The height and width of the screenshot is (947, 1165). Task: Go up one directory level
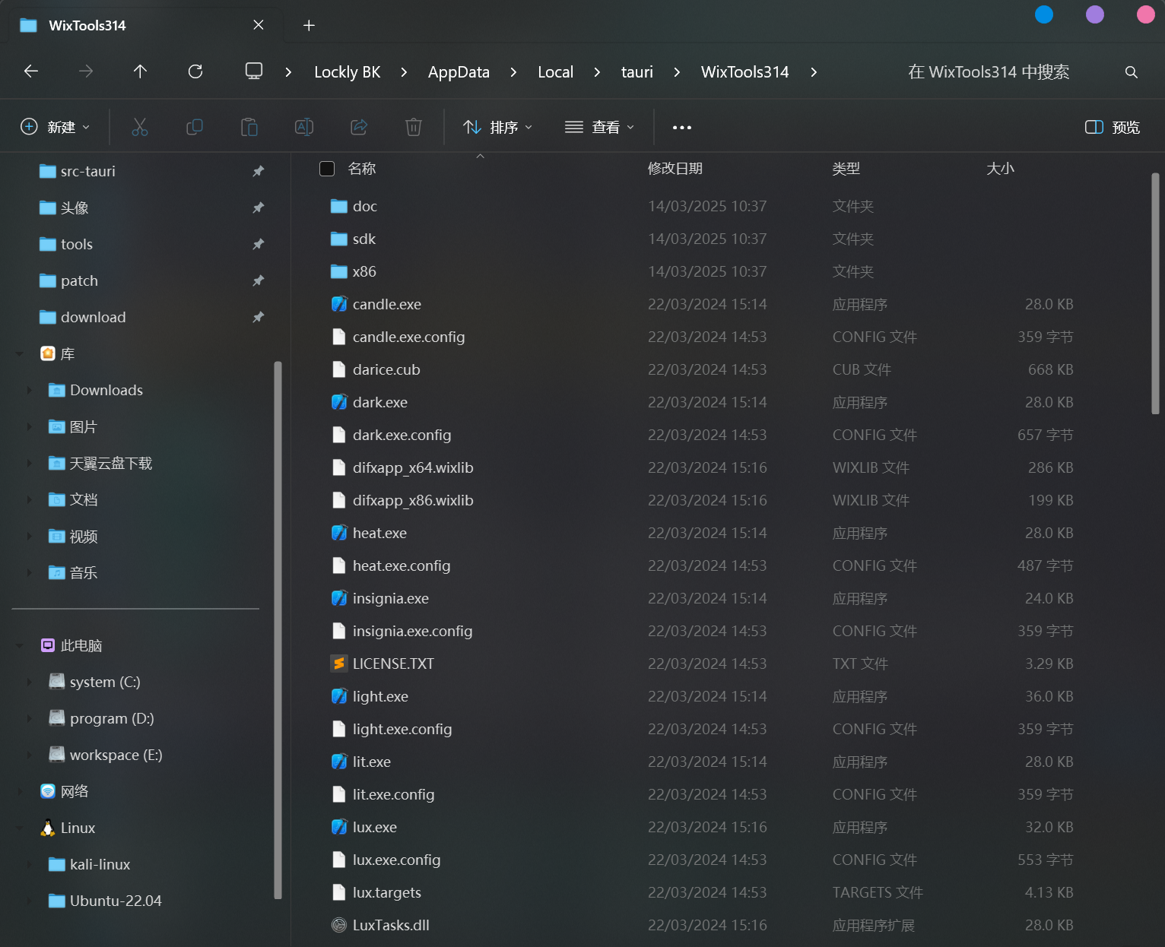point(140,71)
